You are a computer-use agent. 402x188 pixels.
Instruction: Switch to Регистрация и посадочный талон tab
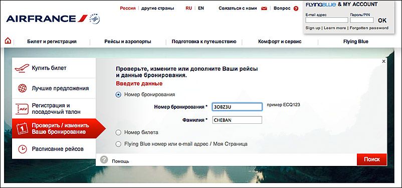click(x=54, y=109)
